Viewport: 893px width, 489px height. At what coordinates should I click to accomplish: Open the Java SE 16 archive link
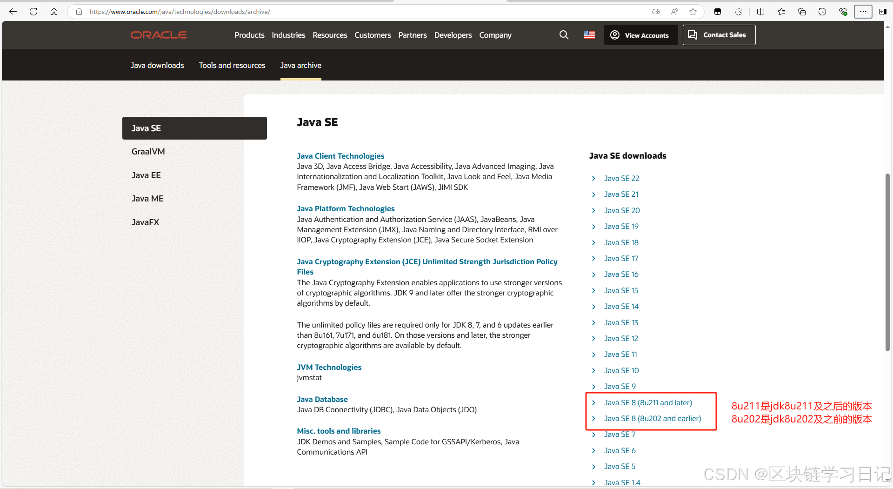[621, 274]
